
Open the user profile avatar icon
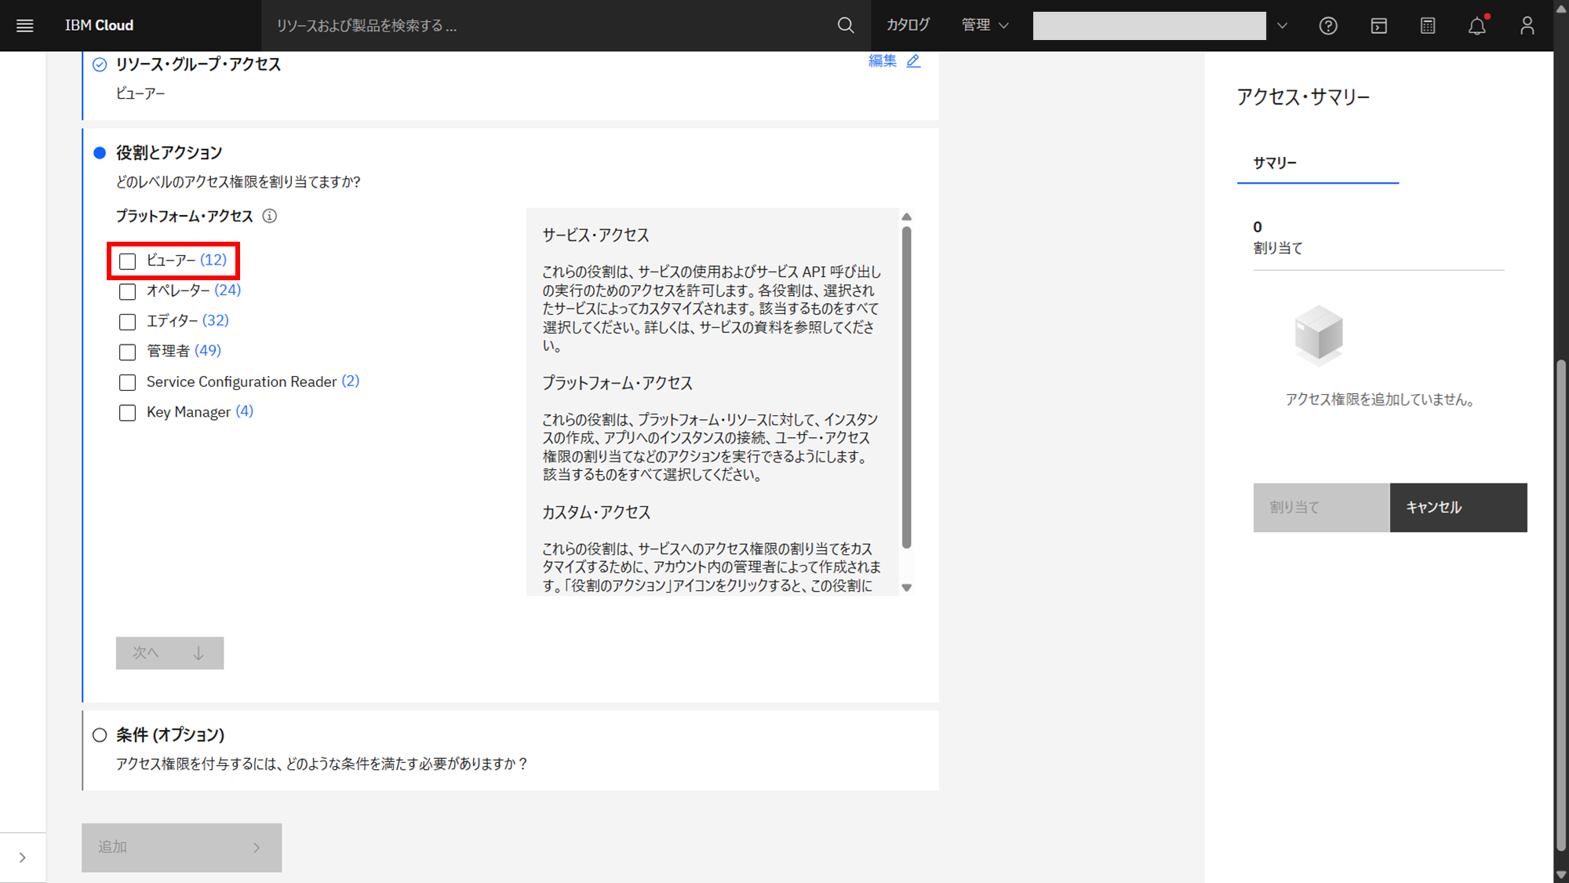1527,26
